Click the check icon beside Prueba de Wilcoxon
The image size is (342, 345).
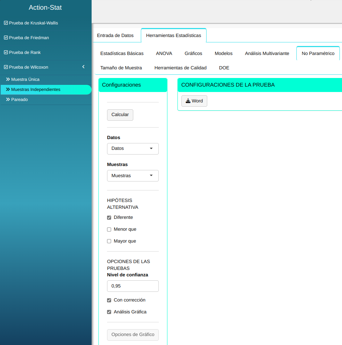(x=6, y=67)
